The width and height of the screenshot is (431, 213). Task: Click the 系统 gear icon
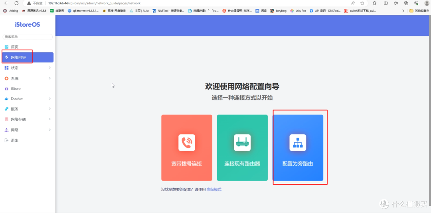[x=7, y=78]
